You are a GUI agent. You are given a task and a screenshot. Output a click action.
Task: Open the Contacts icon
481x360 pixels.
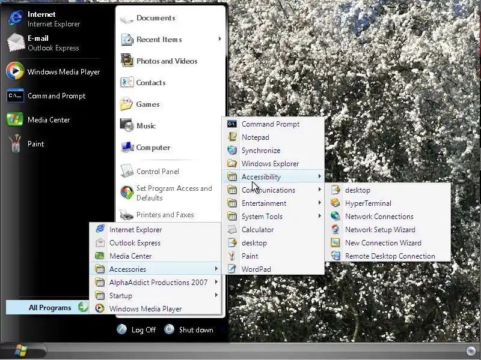pos(127,82)
